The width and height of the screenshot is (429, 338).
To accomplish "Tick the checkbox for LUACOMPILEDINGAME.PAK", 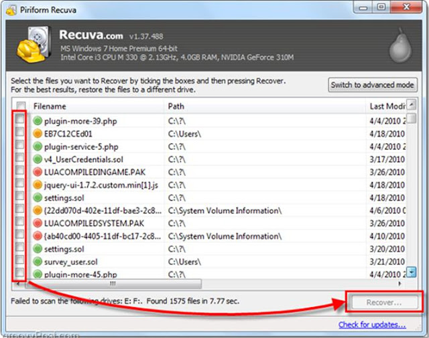I will coord(19,170).
